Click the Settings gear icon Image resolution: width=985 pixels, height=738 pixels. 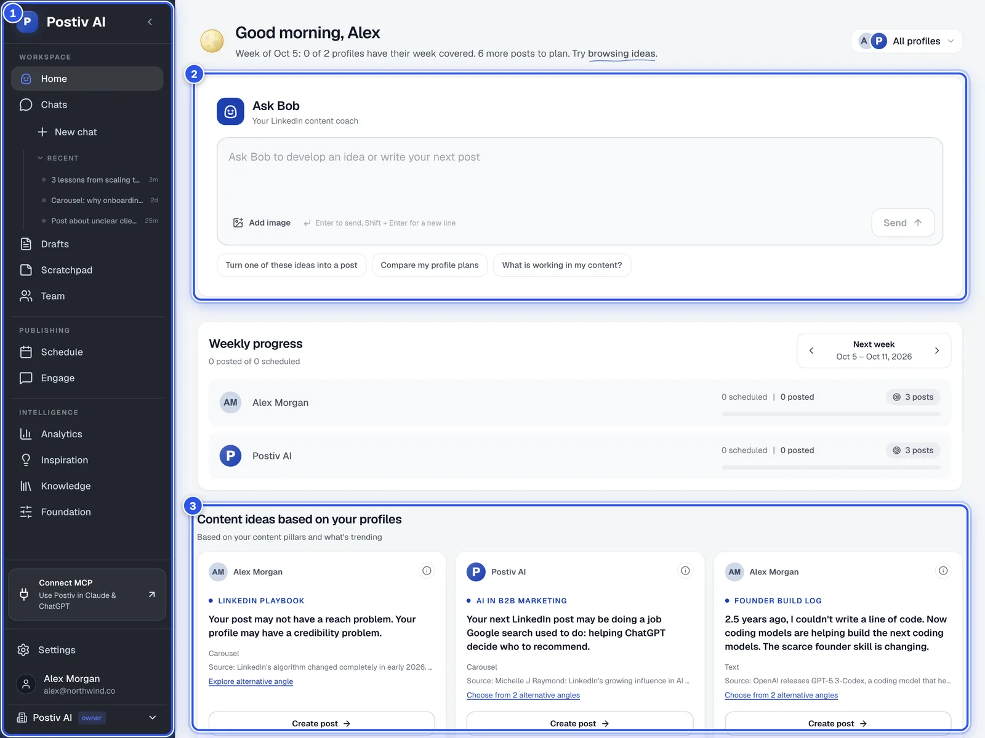coord(23,650)
